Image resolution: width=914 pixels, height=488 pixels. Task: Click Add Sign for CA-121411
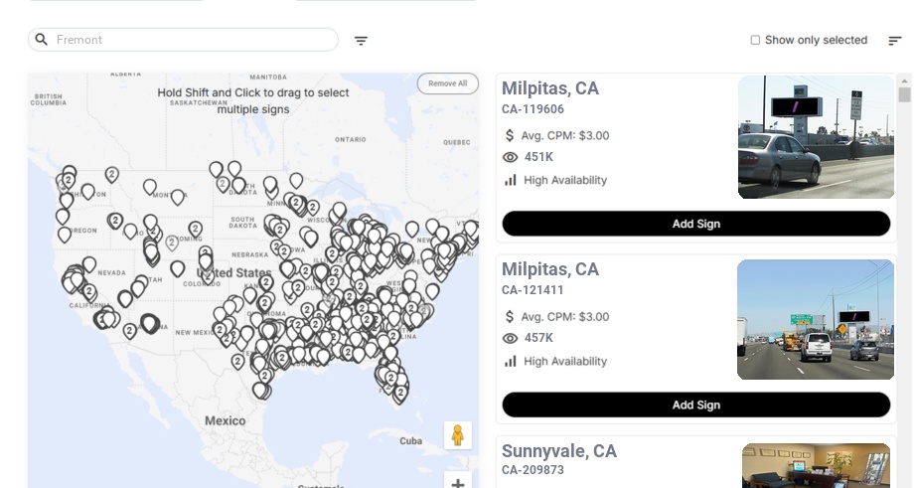click(695, 405)
